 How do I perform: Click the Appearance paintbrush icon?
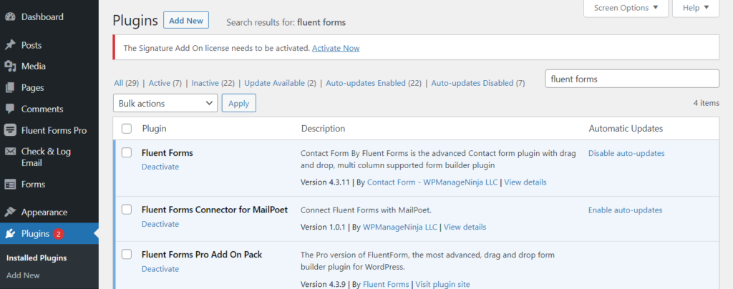click(x=10, y=212)
